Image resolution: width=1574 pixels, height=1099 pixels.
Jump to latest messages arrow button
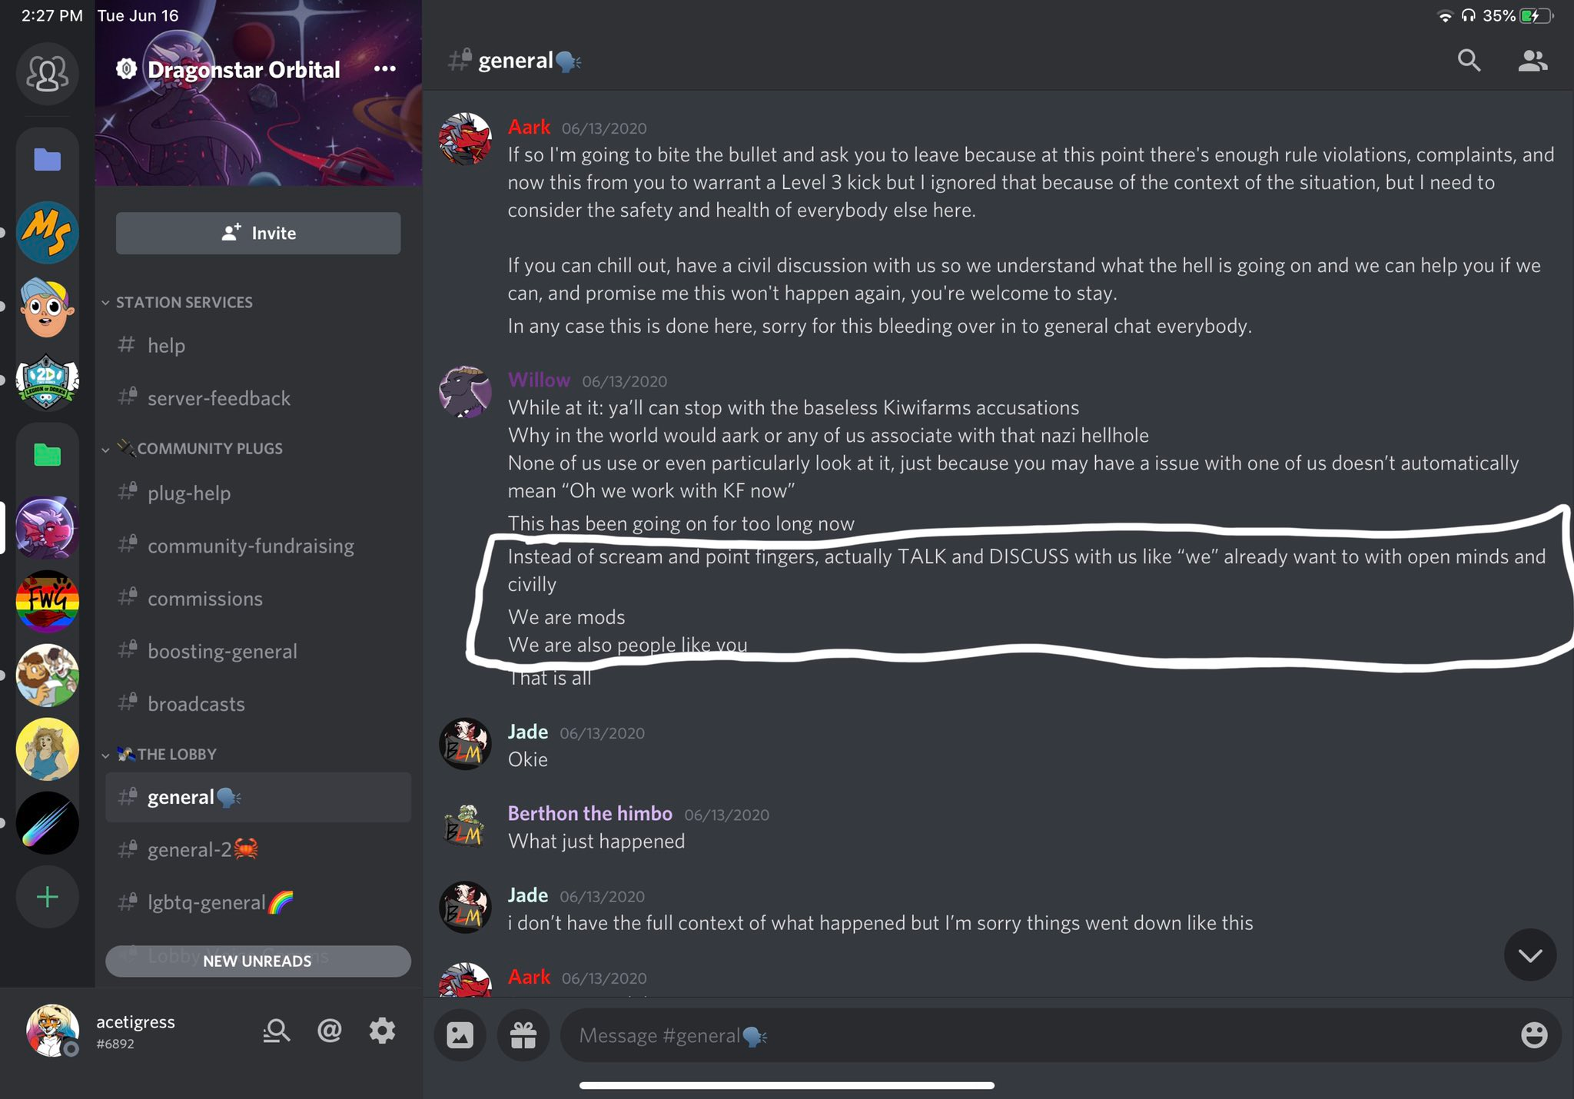(1530, 955)
